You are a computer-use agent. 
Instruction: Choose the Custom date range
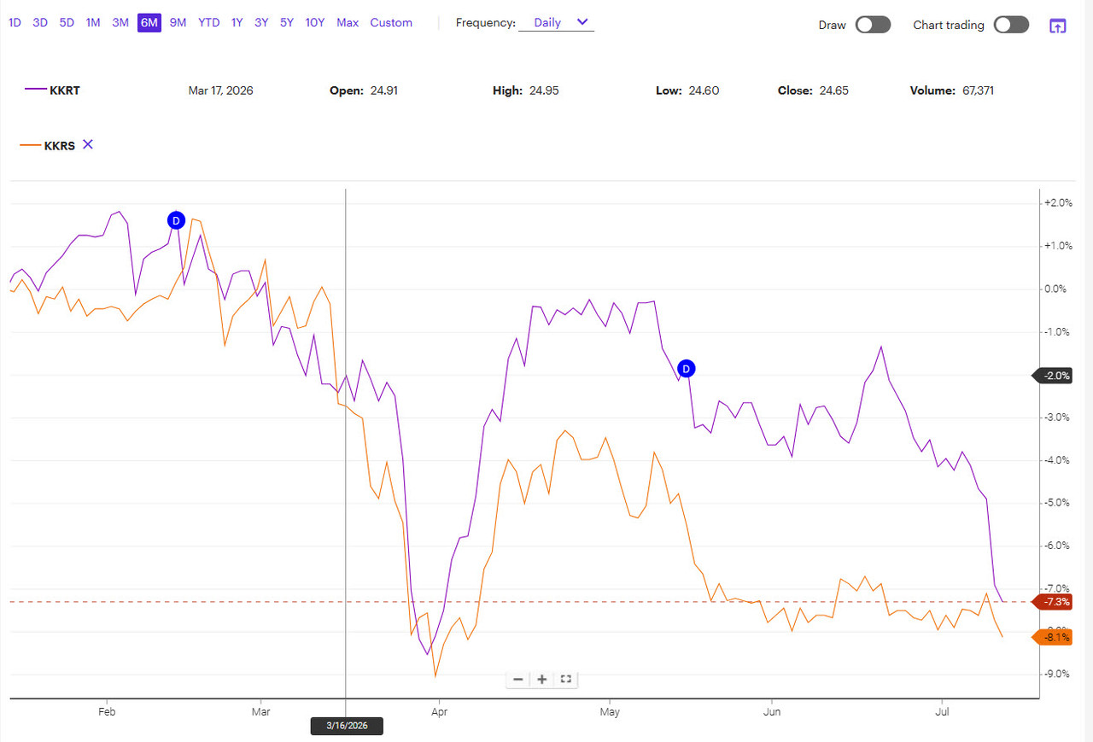point(391,23)
